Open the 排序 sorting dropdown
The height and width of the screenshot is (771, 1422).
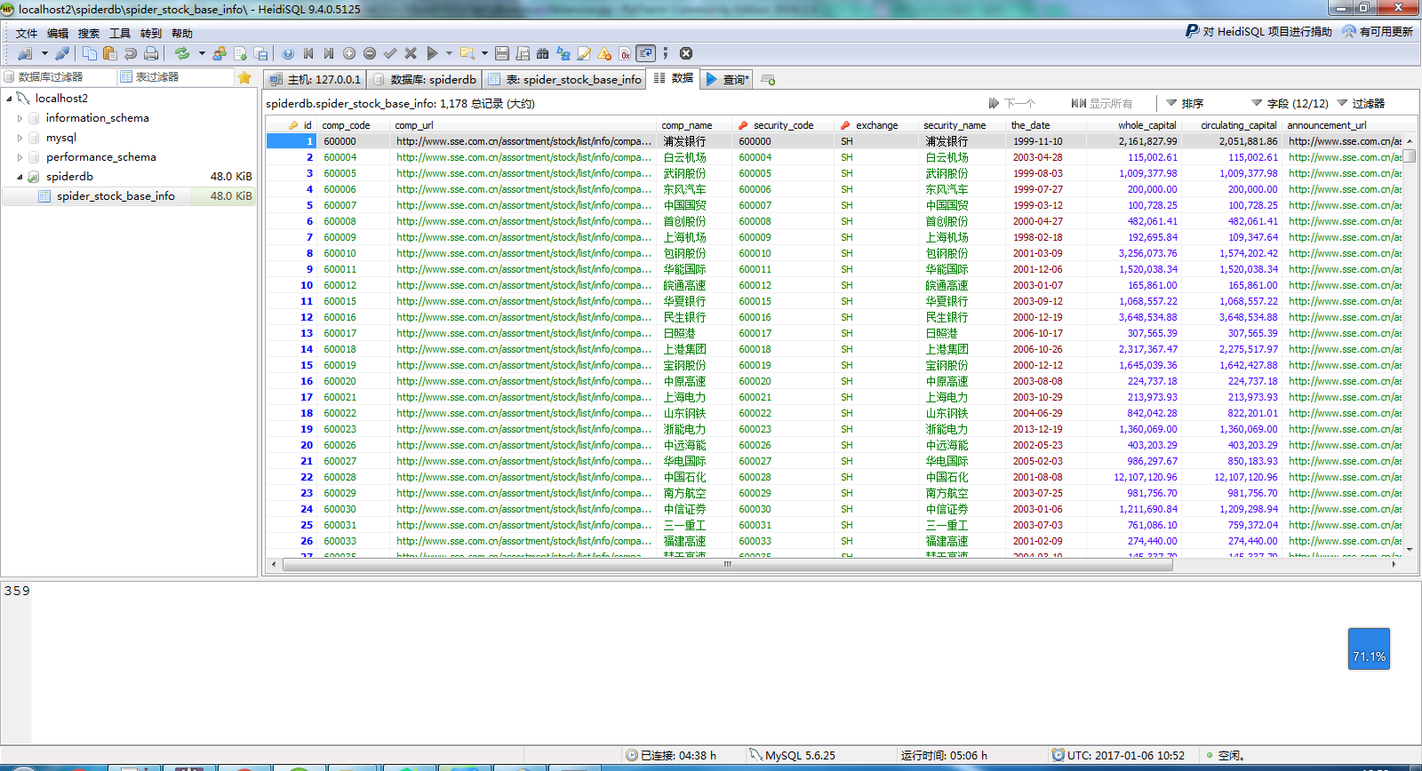click(x=1185, y=103)
